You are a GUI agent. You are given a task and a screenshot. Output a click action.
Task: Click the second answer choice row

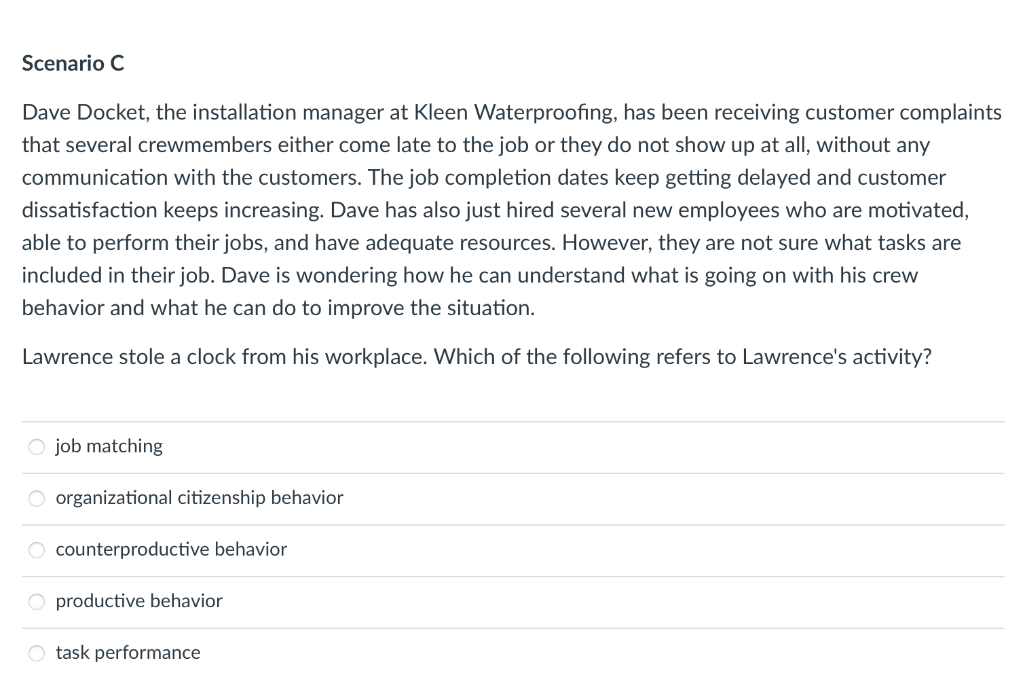pos(272,499)
